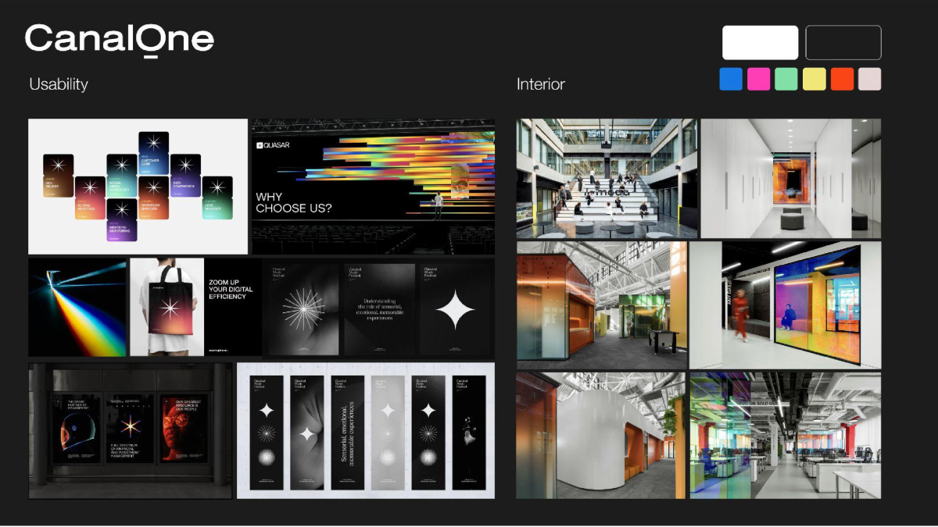This screenshot has height=527, width=938.
Task: Select the dark outlined rectangle swatch
Action: (x=843, y=43)
